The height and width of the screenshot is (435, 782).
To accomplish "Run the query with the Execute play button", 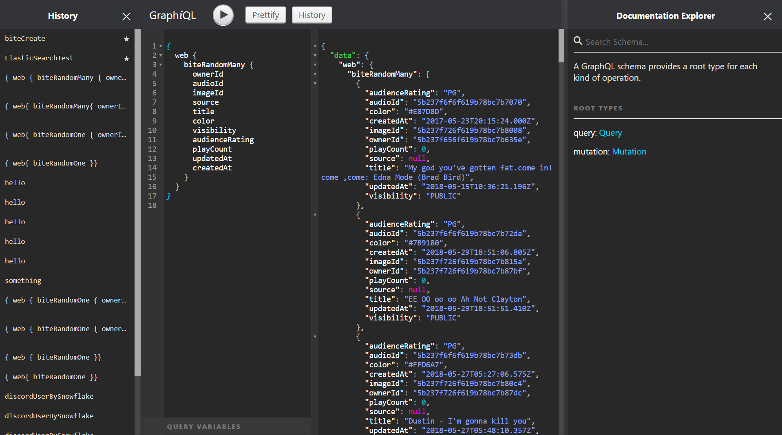I will point(223,15).
